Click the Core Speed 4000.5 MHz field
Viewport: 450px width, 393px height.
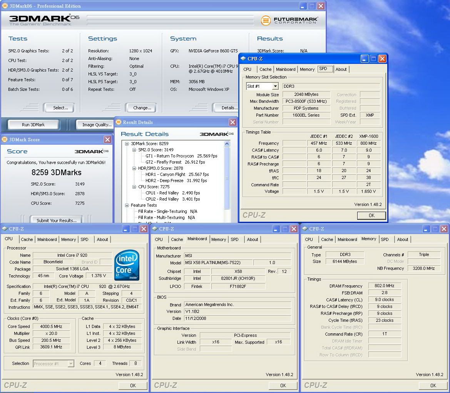(x=51, y=326)
